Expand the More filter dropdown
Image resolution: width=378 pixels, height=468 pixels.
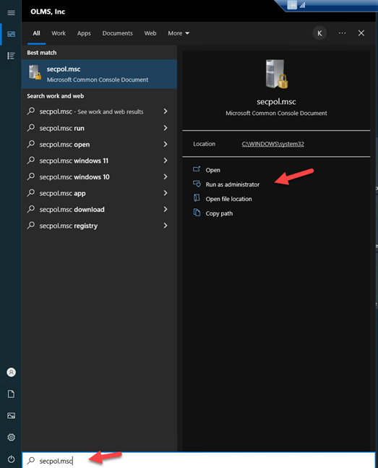coord(179,33)
